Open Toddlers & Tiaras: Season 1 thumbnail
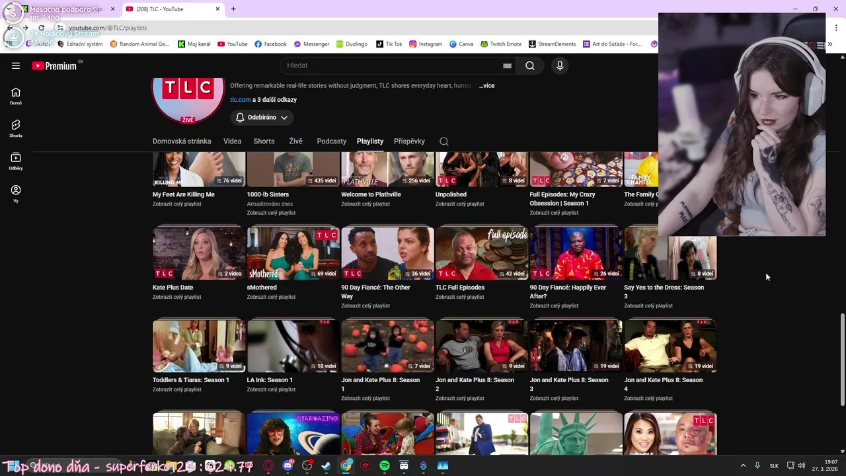 click(199, 346)
